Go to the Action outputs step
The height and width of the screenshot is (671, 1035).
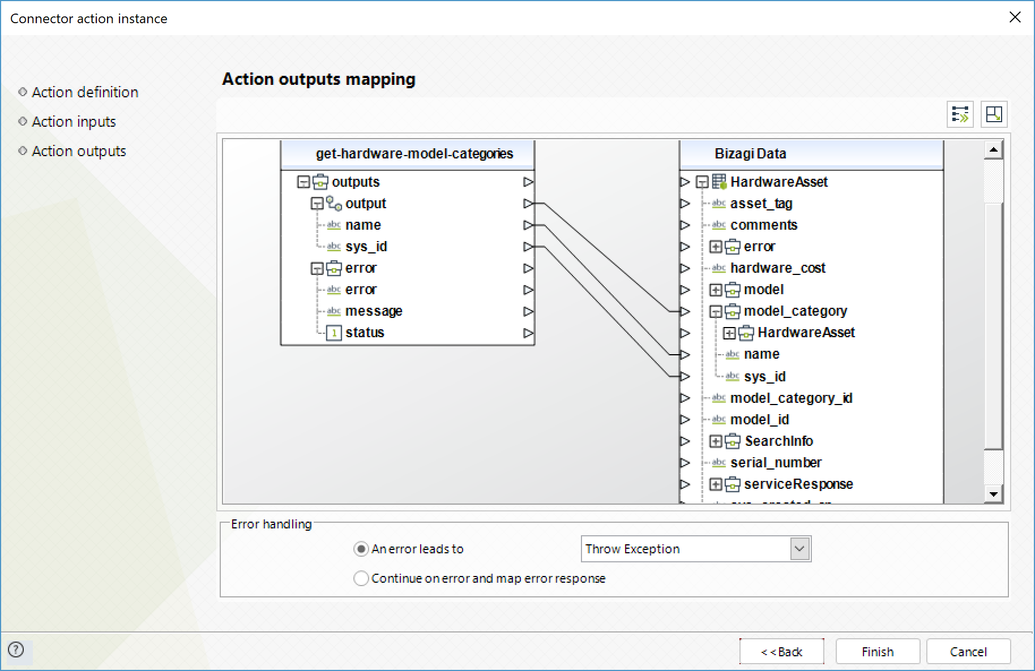[x=79, y=151]
